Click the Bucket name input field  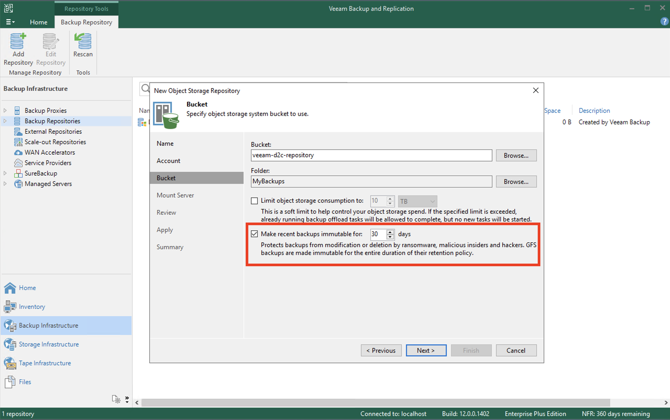click(371, 155)
